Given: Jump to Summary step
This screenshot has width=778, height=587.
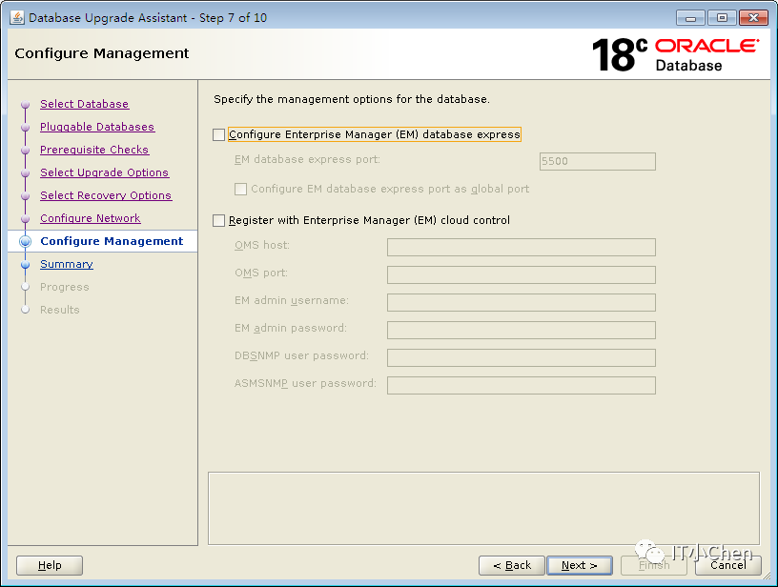Looking at the screenshot, I should (67, 264).
